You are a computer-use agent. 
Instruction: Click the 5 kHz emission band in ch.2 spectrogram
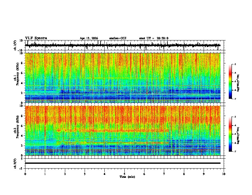[113, 131]
